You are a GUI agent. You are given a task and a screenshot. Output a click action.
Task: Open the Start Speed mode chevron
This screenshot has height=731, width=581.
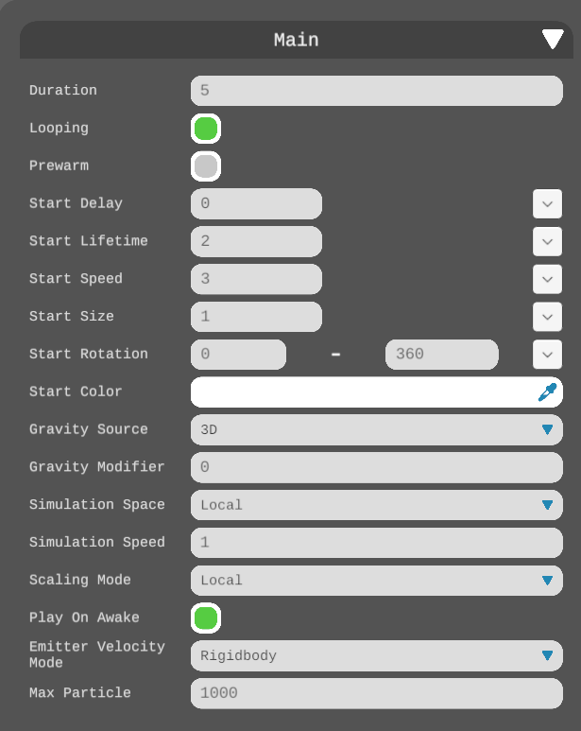[547, 279]
